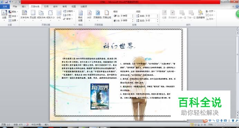The image size is (239, 128).
Task: Open the File (文件) tab
Action: click(x=5, y=7)
